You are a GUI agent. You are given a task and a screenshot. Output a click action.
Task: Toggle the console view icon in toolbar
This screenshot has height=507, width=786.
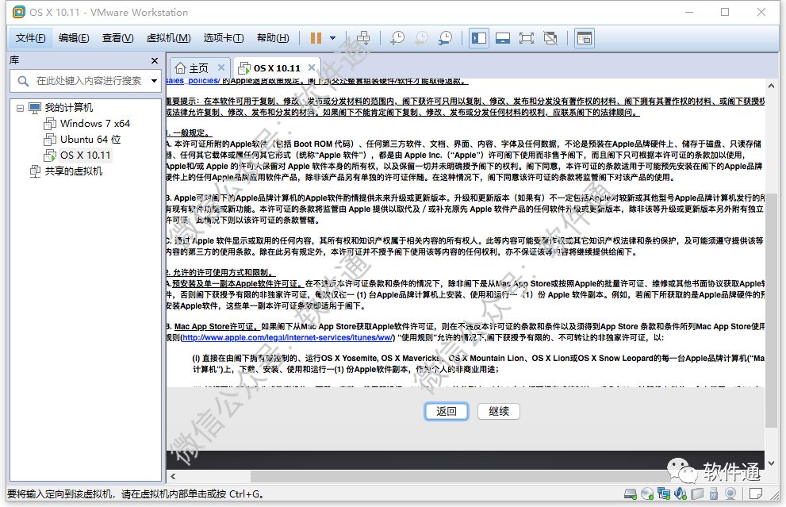[585, 38]
